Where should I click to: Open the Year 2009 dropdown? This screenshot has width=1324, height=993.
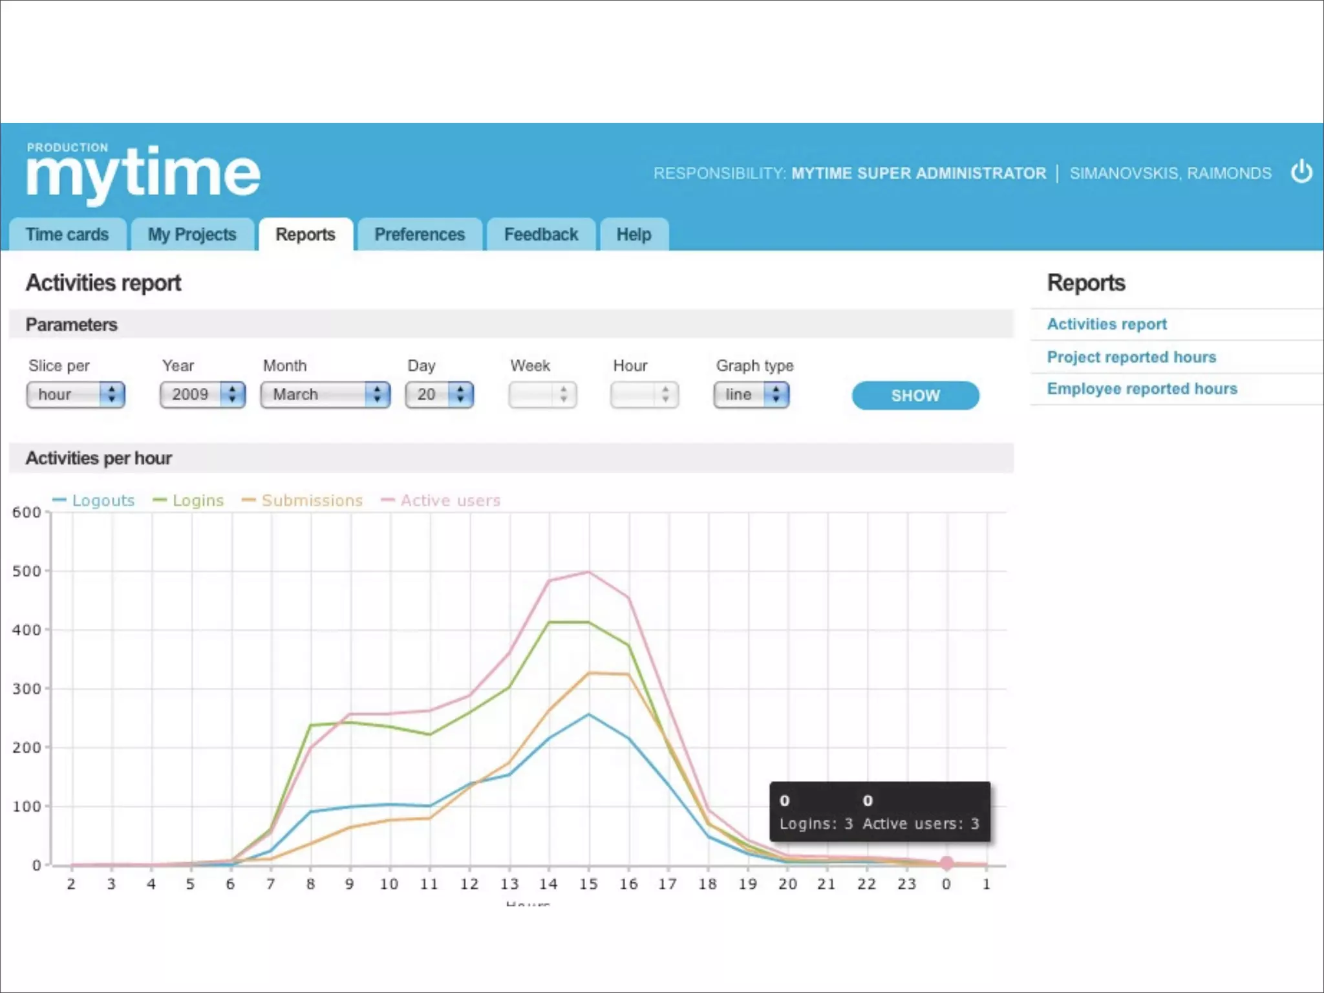(202, 394)
